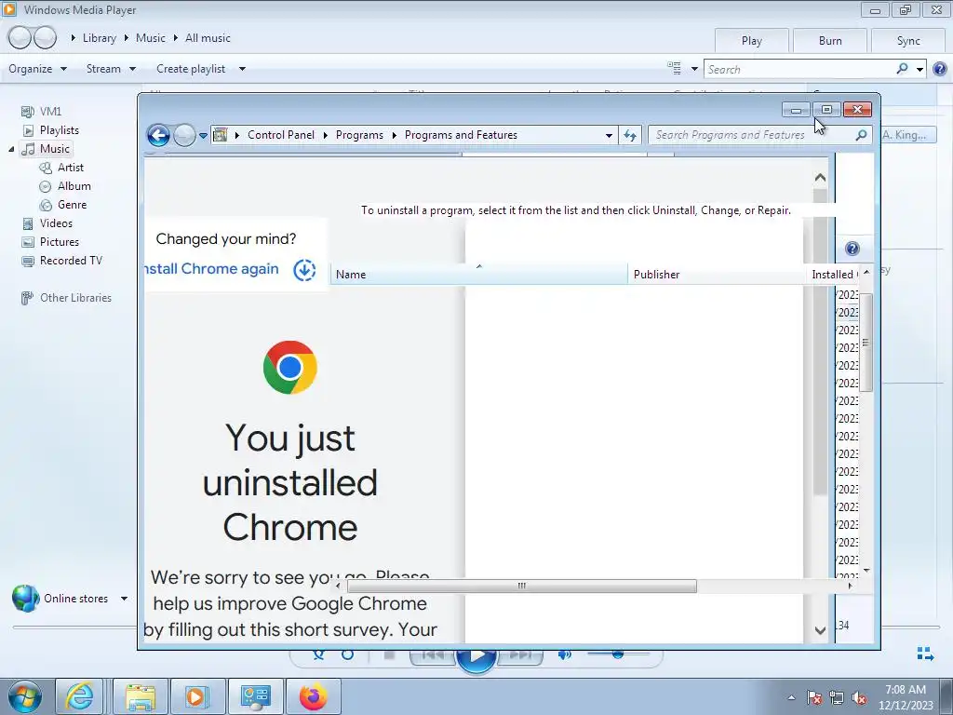Launch Firefox from the taskbar
The image size is (953, 715).
(313, 696)
